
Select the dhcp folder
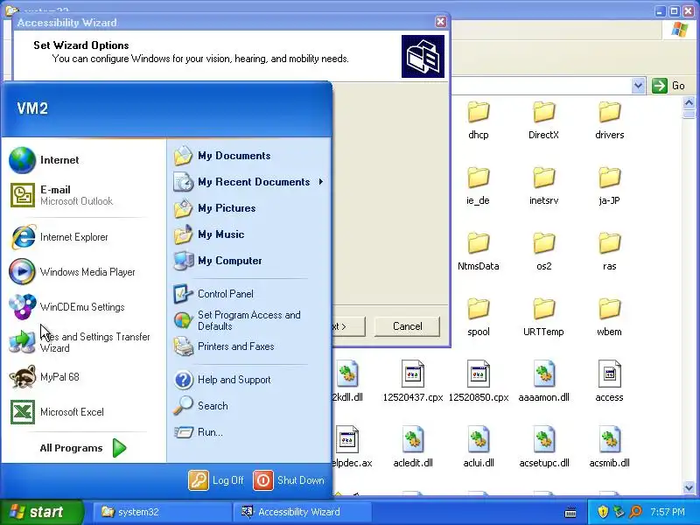(x=479, y=121)
